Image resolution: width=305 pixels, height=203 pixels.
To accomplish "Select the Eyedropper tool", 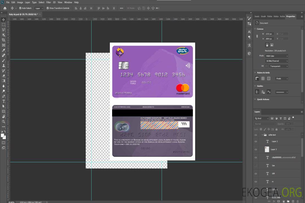I will 3,50.
